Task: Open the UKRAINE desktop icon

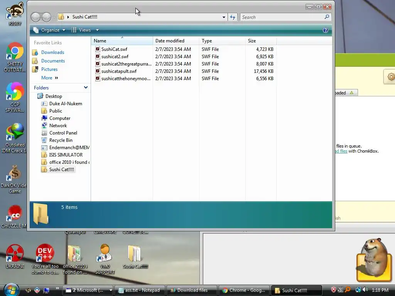Action: 15,256
